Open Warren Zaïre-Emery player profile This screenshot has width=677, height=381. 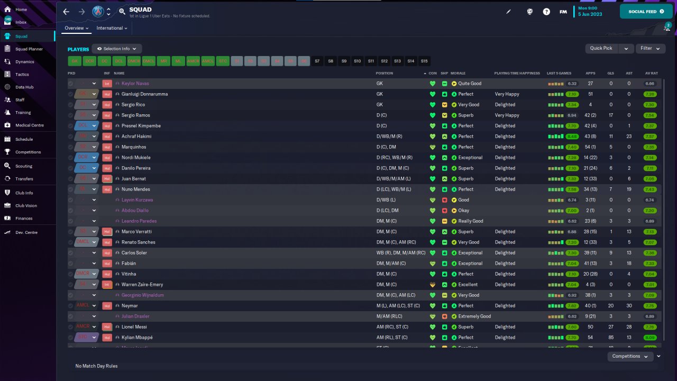coord(142,285)
